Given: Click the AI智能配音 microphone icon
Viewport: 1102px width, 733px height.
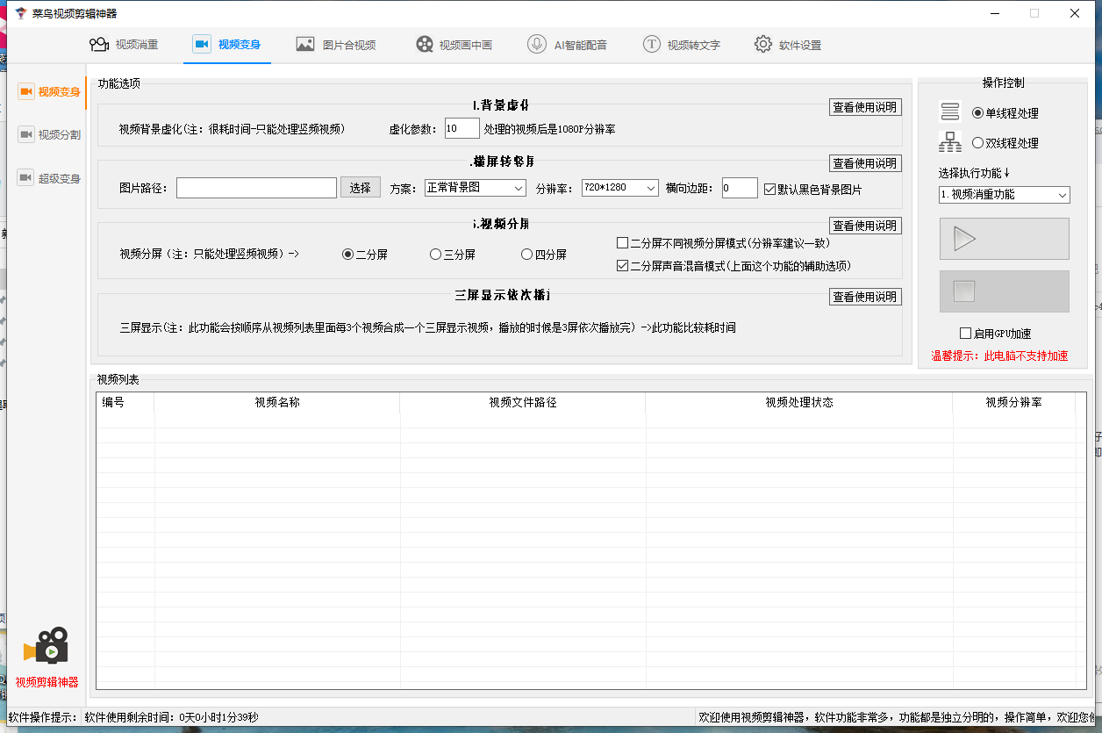Looking at the screenshot, I should 537,45.
